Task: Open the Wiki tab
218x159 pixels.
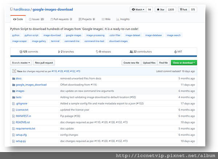Action: (x=106, y=19)
